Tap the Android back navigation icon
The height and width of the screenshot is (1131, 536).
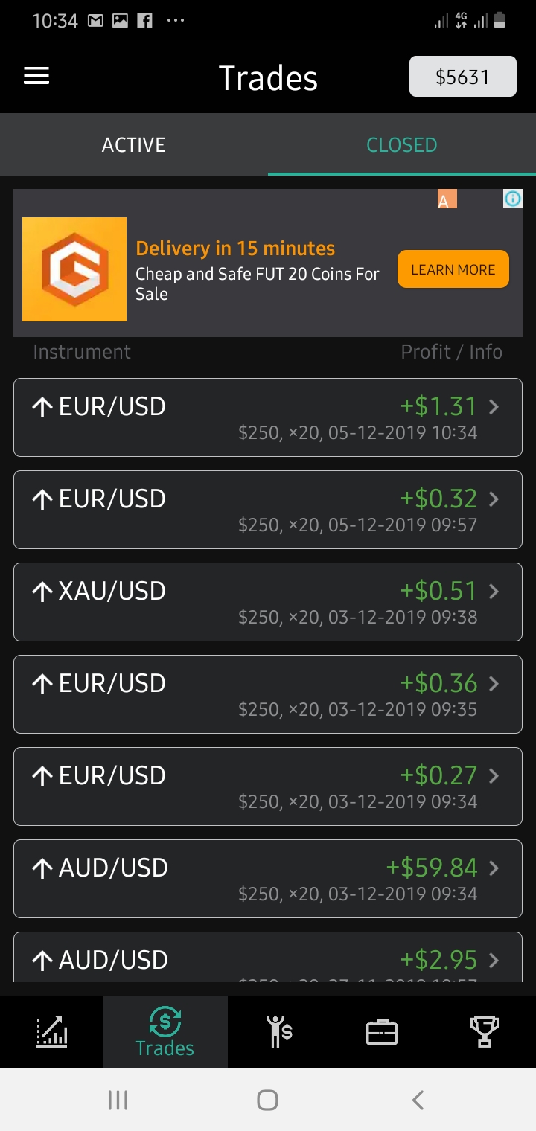click(418, 1100)
